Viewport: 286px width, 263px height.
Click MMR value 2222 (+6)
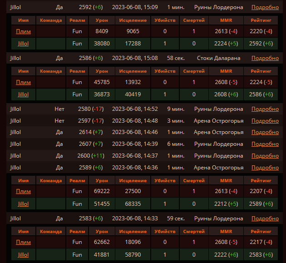point(226,255)
